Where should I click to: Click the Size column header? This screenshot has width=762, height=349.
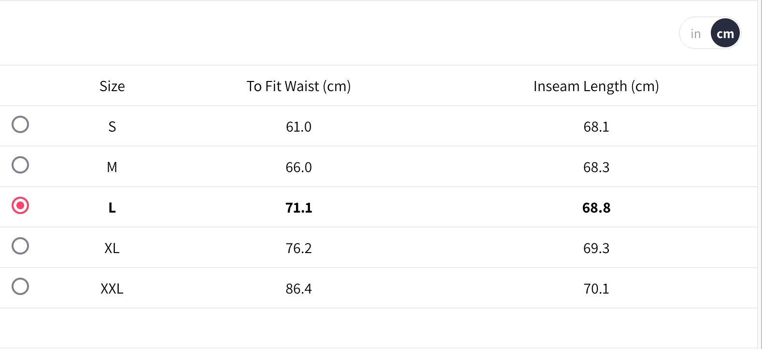click(x=112, y=86)
